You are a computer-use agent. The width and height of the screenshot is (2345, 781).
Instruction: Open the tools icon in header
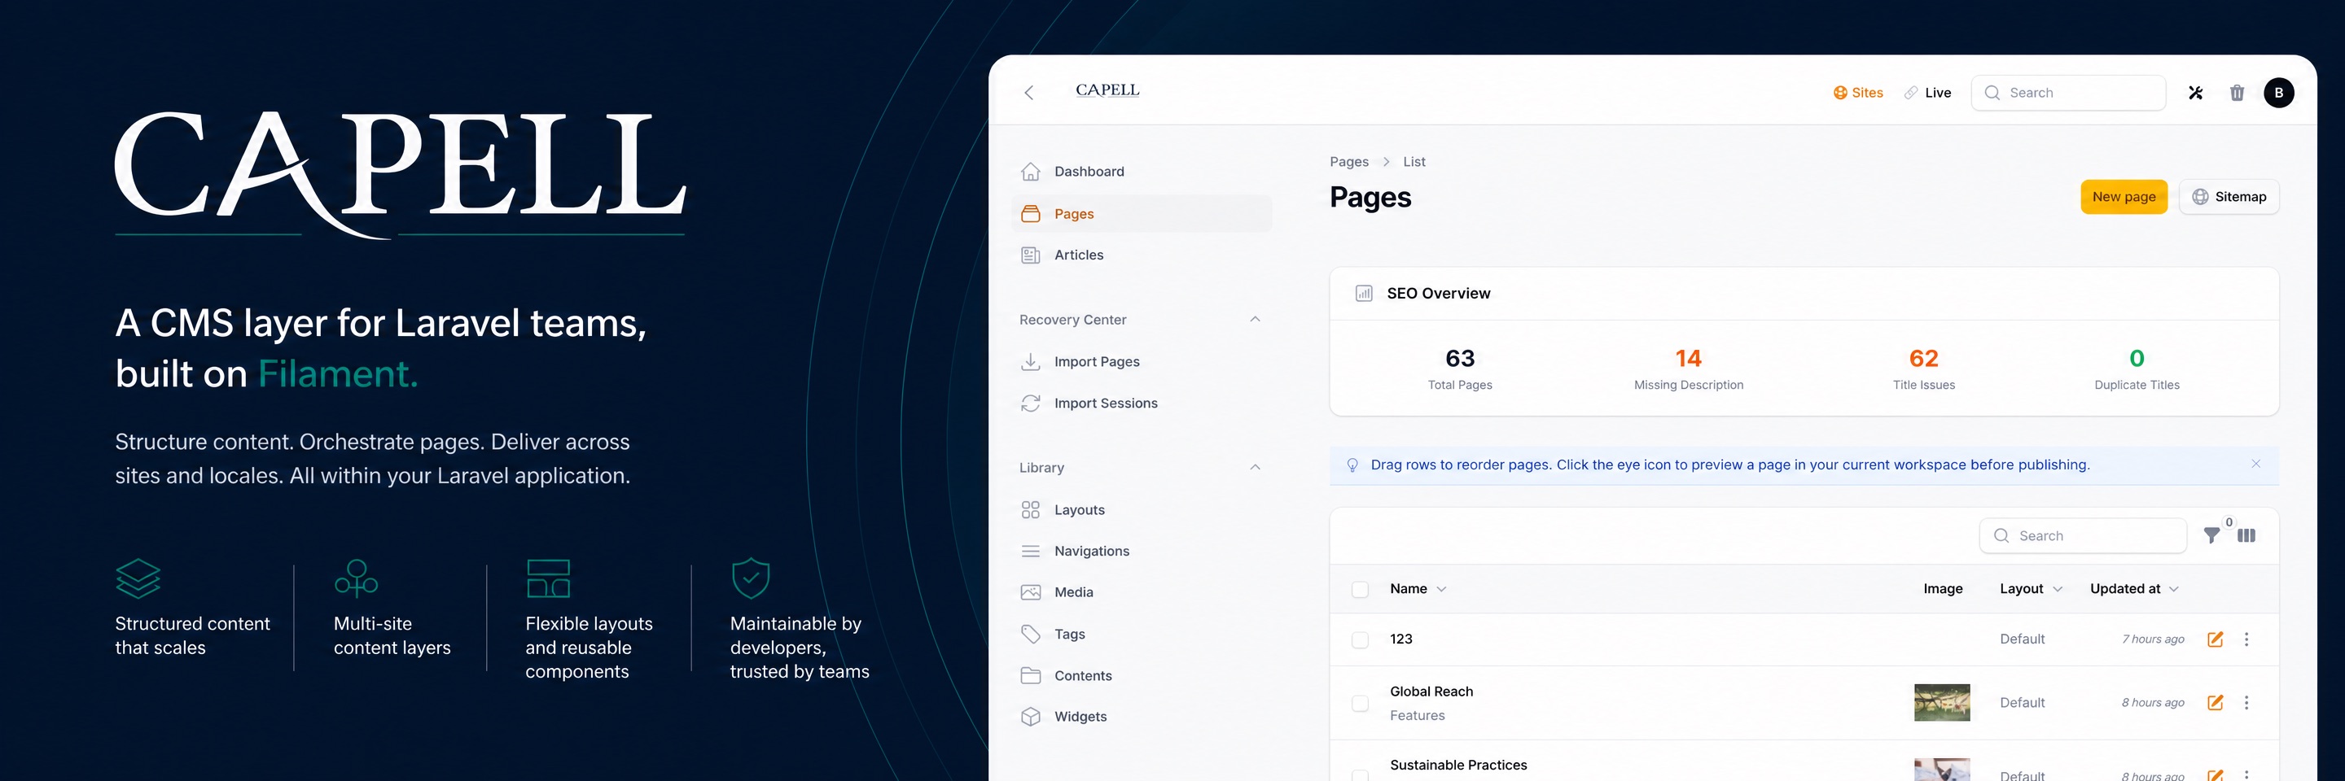pyautogui.click(x=2196, y=93)
